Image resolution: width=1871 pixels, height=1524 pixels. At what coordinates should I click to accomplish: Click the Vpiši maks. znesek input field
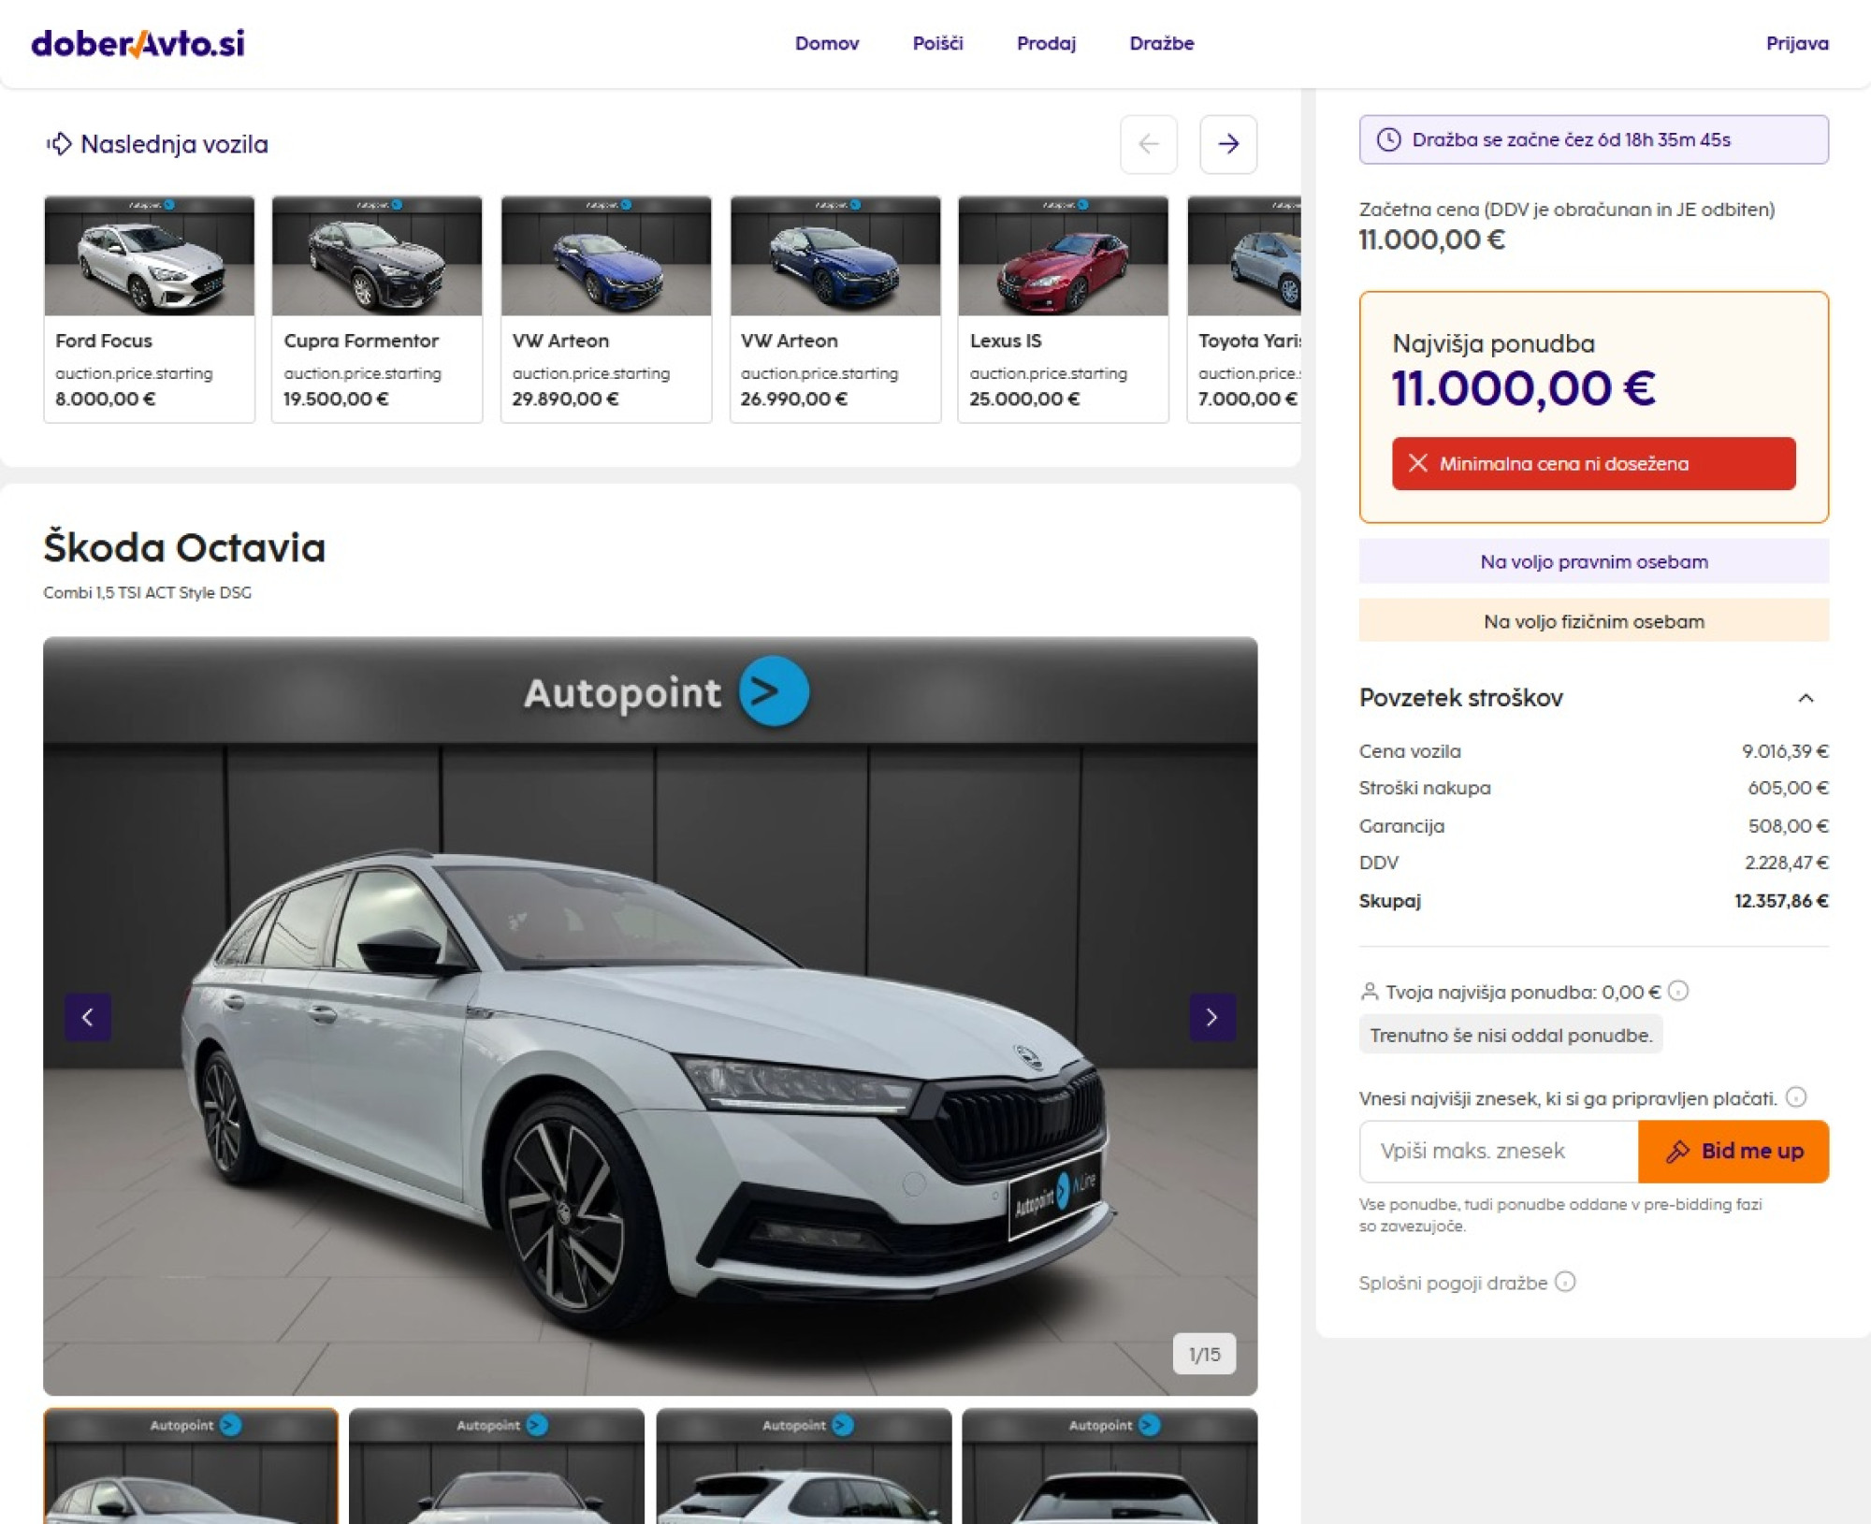[1499, 1151]
